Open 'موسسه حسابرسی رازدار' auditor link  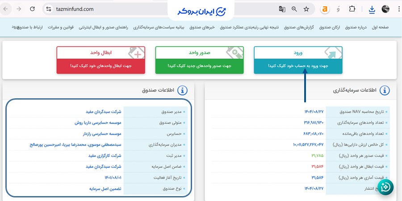102,134
